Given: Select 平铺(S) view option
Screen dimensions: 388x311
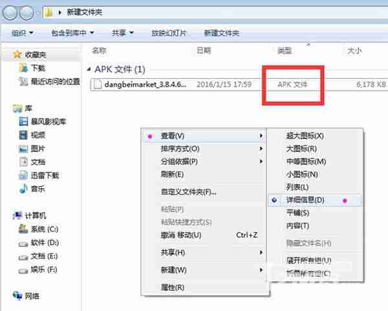Looking at the screenshot, I should 315,213.
